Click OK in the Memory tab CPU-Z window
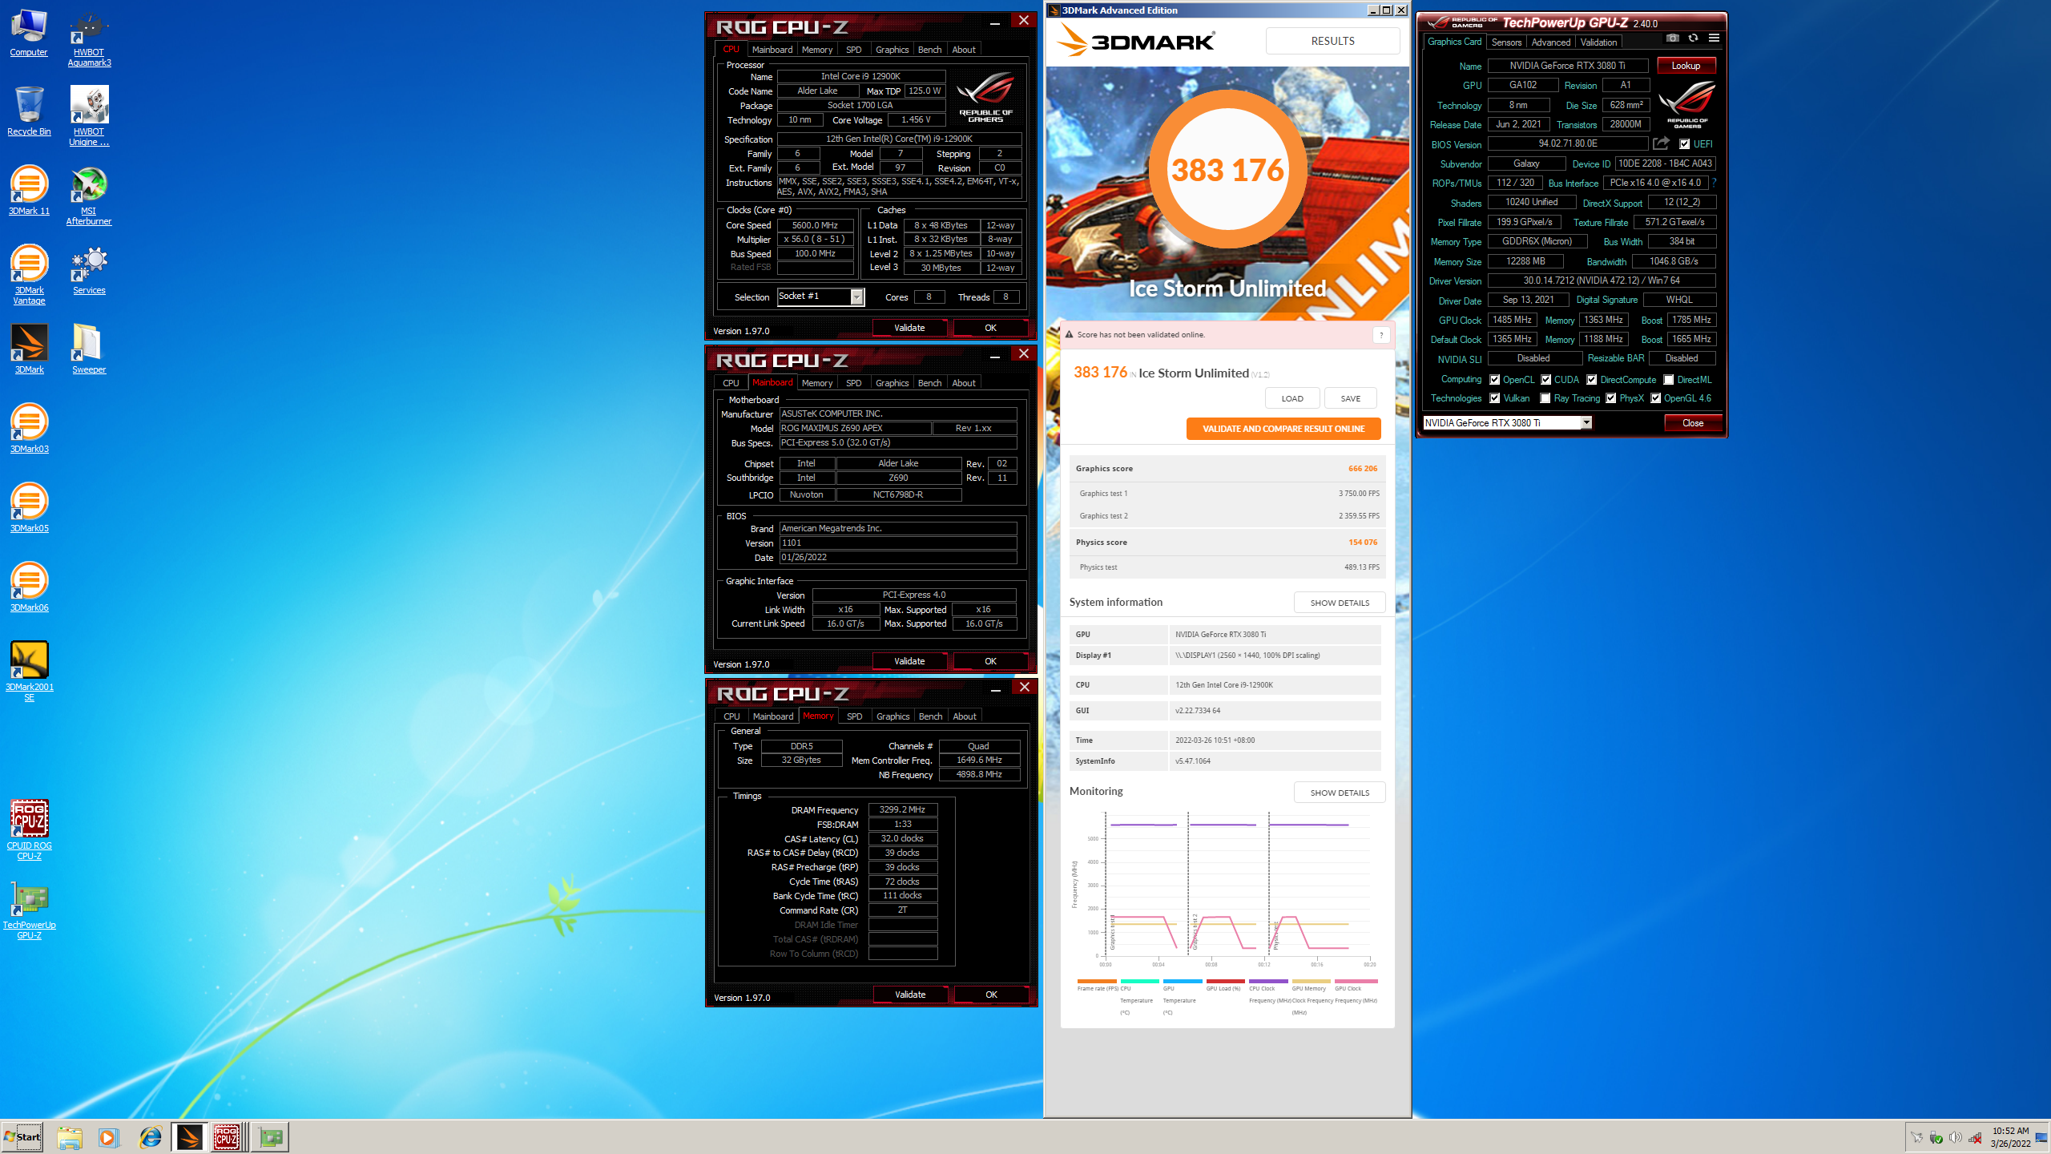2051x1154 pixels. click(x=991, y=995)
